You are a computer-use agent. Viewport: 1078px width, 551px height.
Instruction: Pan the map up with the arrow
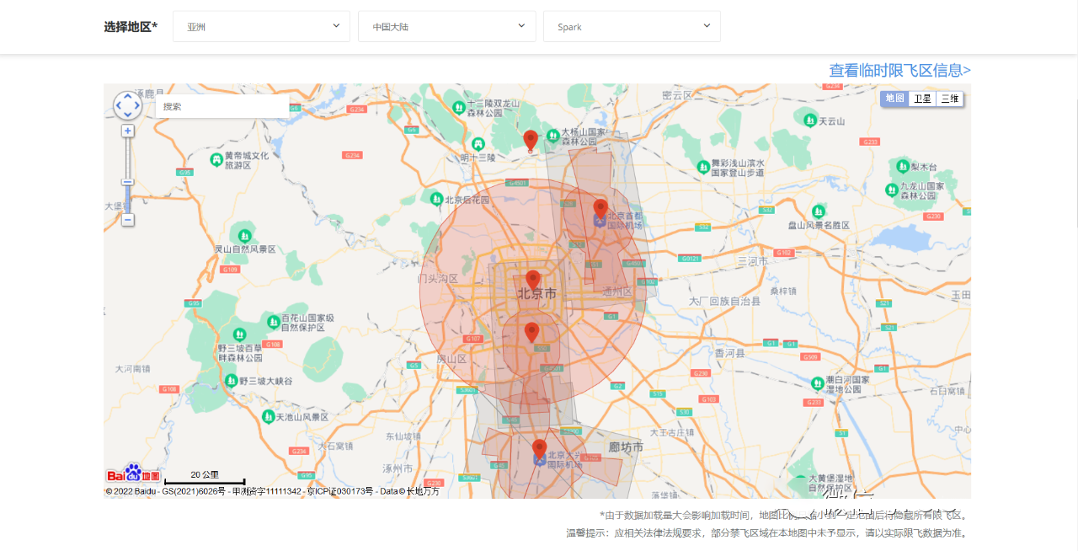tap(128, 97)
